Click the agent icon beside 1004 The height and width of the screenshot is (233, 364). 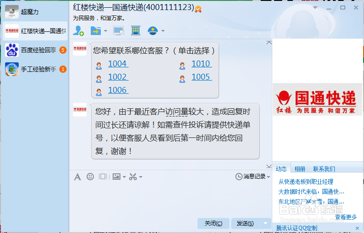[x=99, y=66]
